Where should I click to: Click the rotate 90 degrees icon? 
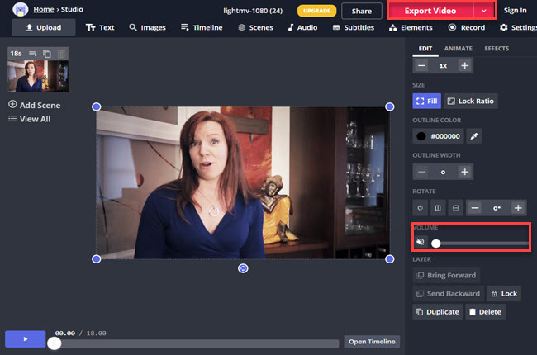(421, 208)
